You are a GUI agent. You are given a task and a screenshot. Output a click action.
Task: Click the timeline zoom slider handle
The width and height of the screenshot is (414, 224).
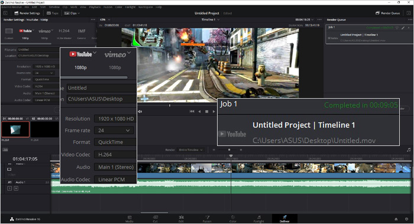point(229,150)
